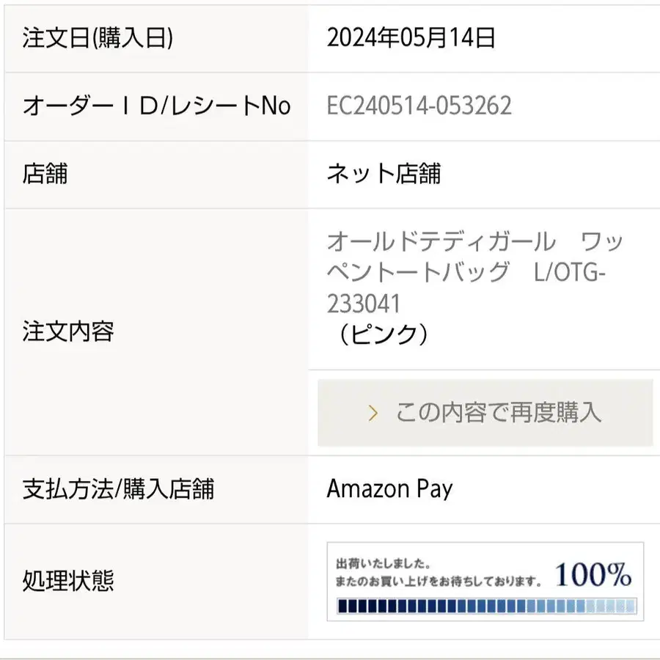Image resolution: width=660 pixels, height=660 pixels.
Task: Click the L/OTG- model number text
Action: tap(570, 272)
